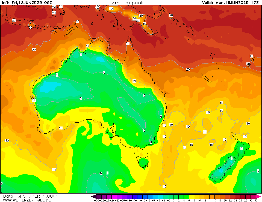
Task: Click the '-2' legend scale label
Action: 168,200
